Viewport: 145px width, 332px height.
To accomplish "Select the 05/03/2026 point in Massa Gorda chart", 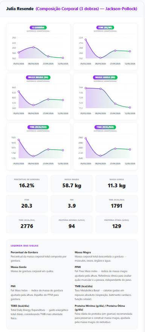I will (x=86, y=88).
